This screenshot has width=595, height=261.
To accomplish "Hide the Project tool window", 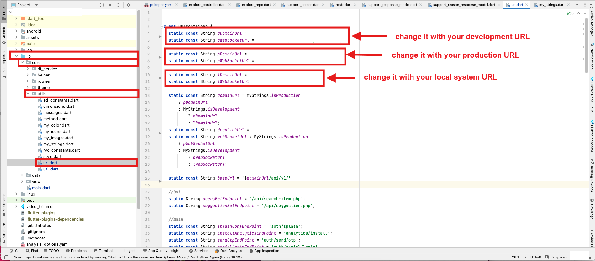I will (x=137, y=5).
